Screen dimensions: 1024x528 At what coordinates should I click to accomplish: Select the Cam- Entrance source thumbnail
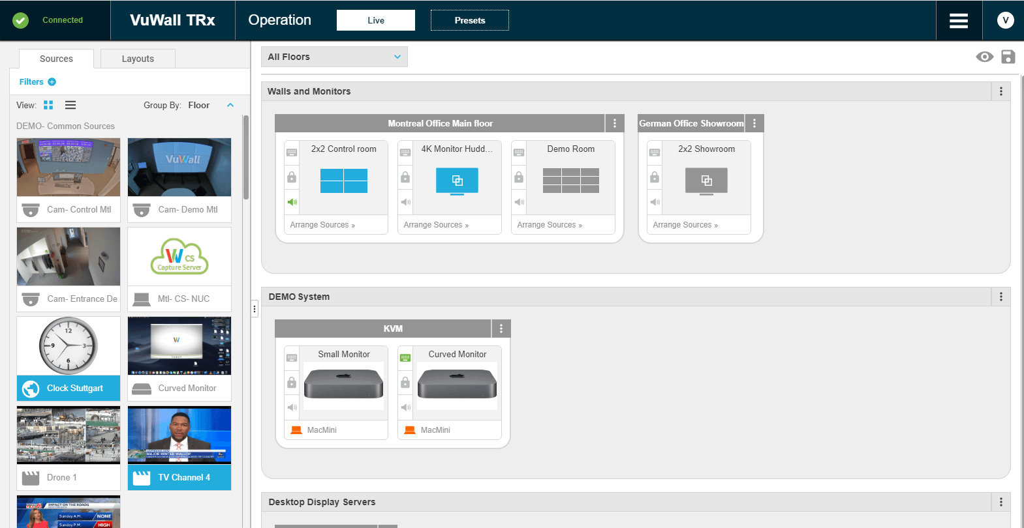(69, 257)
